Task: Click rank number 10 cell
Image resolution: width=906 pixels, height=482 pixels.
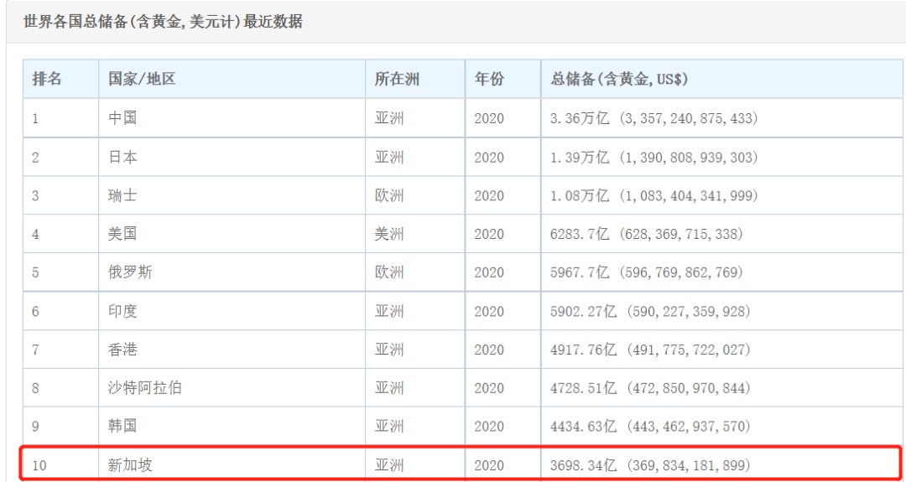Action: pyautogui.click(x=60, y=464)
